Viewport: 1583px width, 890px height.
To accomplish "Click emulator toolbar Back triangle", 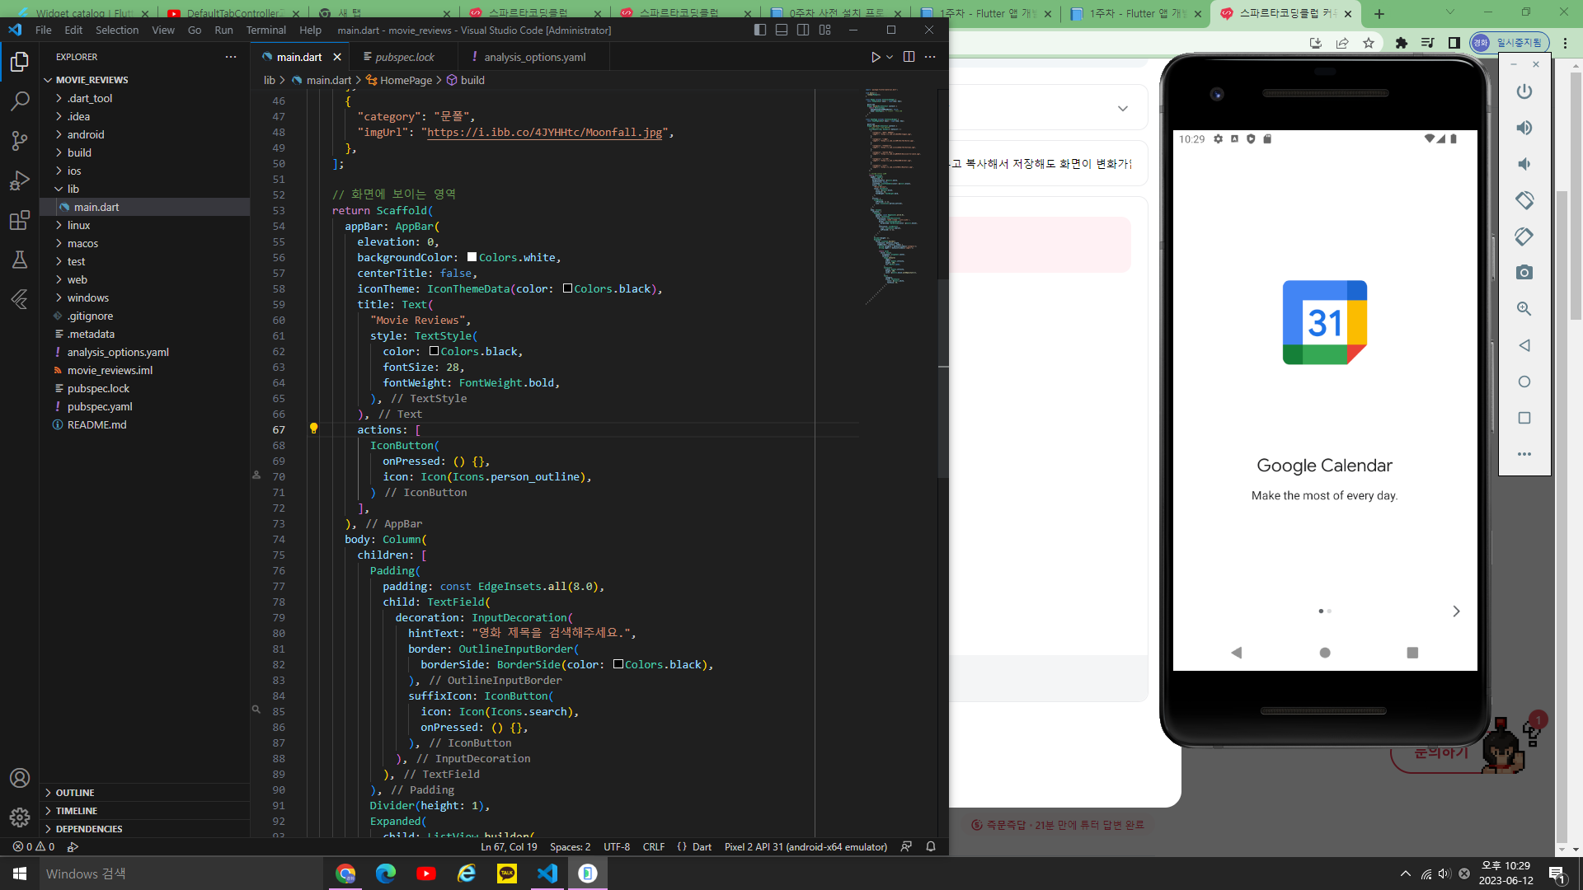I will click(x=1524, y=345).
